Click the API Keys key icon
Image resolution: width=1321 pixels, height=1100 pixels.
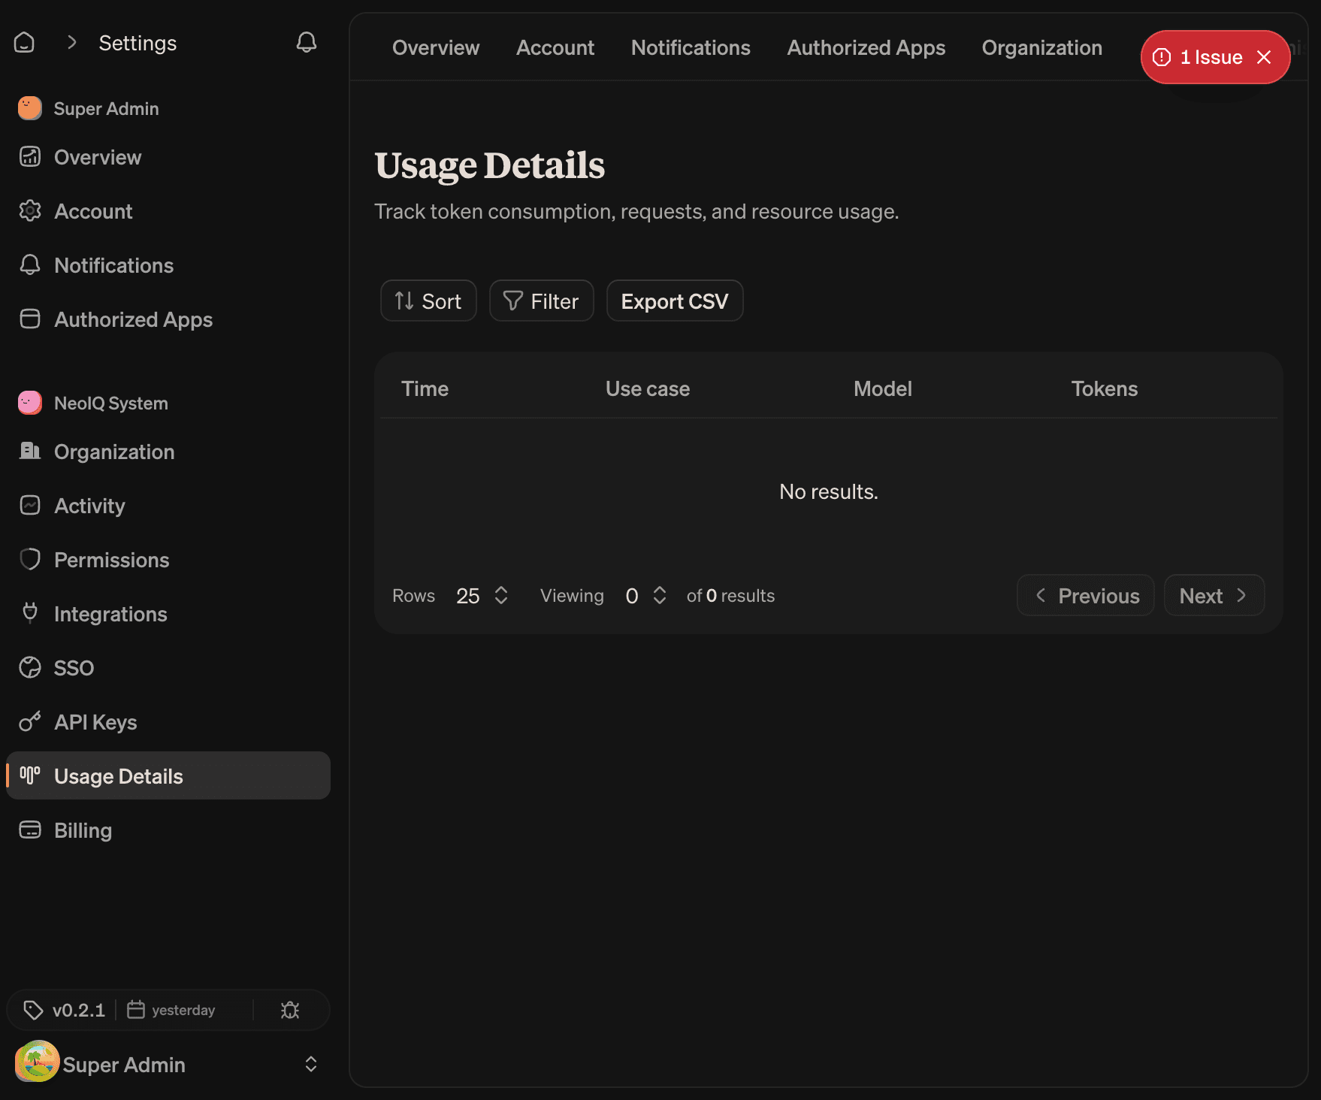[30, 721]
